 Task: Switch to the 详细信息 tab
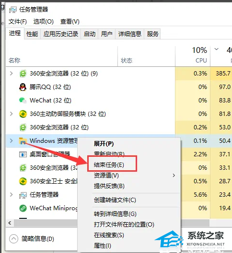(130, 34)
